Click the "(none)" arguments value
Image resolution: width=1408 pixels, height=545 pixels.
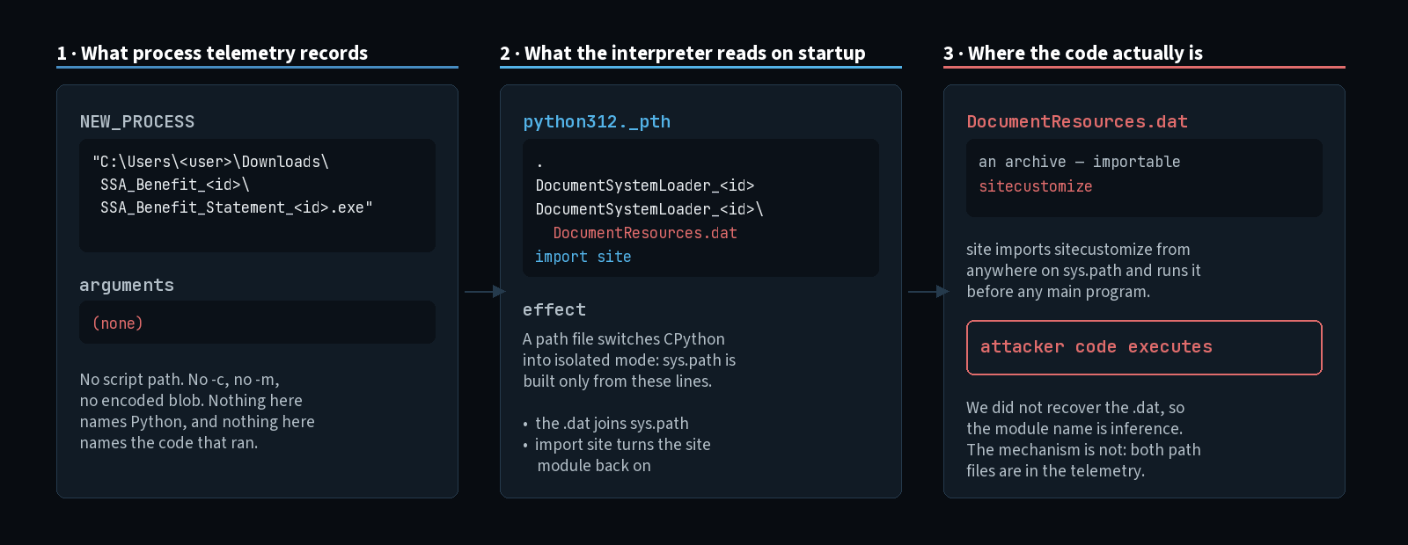tap(118, 323)
